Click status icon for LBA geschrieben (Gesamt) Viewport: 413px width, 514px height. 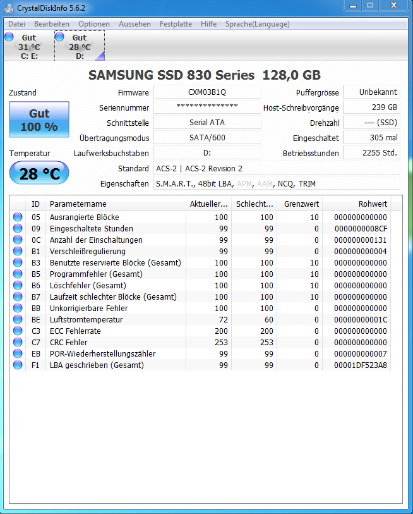(x=18, y=365)
